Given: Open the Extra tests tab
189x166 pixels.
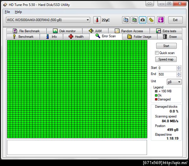Looking at the screenshot, I should (166, 31).
